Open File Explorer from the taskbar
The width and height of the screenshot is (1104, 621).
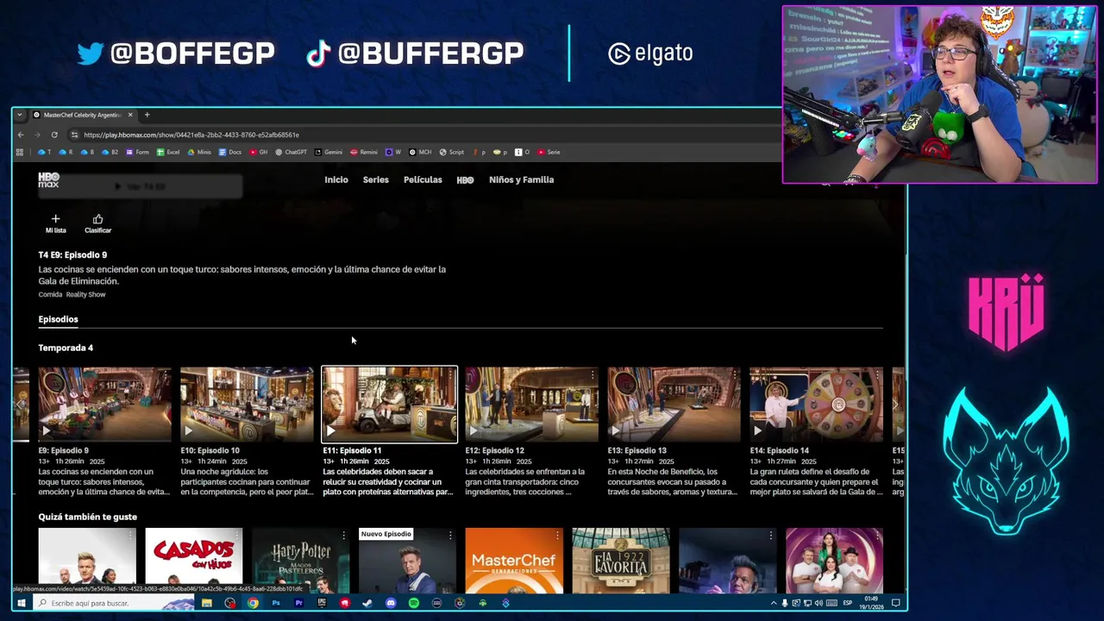[x=207, y=603]
